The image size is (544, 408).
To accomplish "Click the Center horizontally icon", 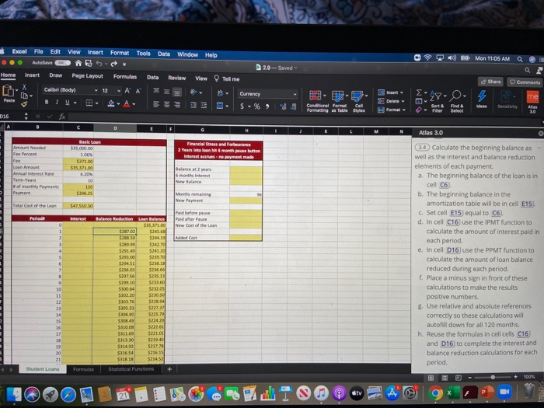I will [167, 104].
